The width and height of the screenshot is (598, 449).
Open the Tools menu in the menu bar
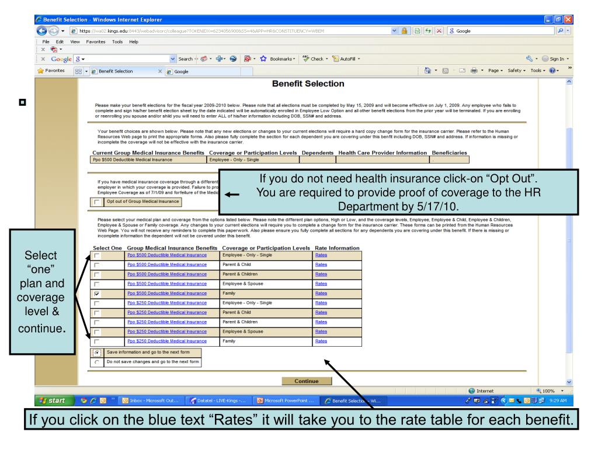click(x=117, y=42)
